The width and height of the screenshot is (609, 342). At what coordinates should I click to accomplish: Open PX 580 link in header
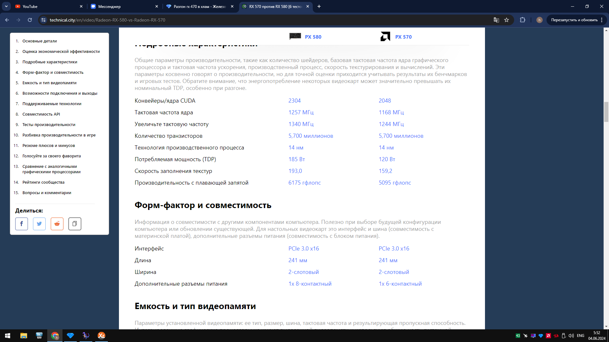coord(313,37)
